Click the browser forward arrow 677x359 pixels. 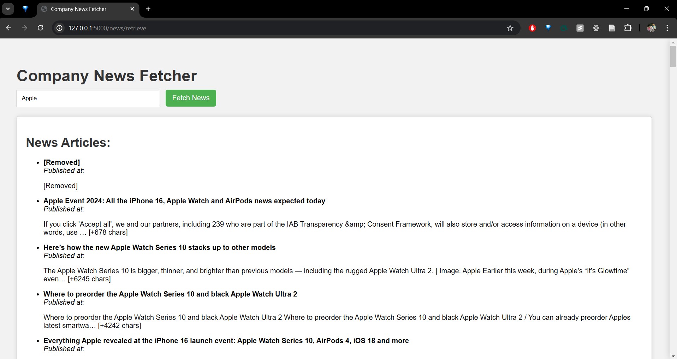[x=24, y=28]
